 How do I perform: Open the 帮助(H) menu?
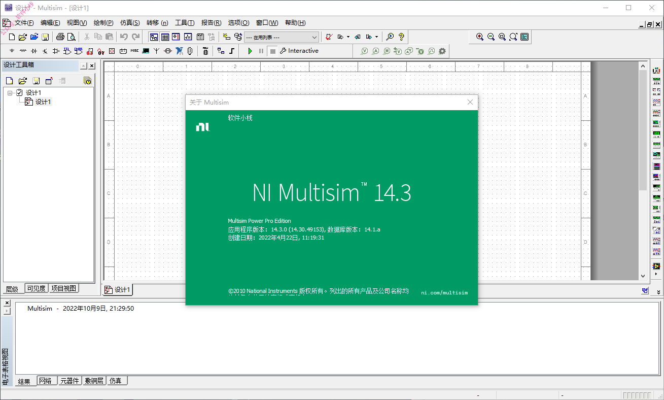pyautogui.click(x=295, y=23)
